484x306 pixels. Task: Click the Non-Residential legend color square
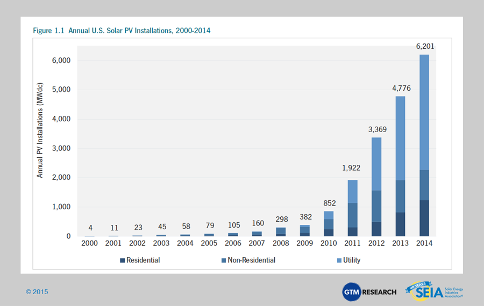click(x=223, y=260)
